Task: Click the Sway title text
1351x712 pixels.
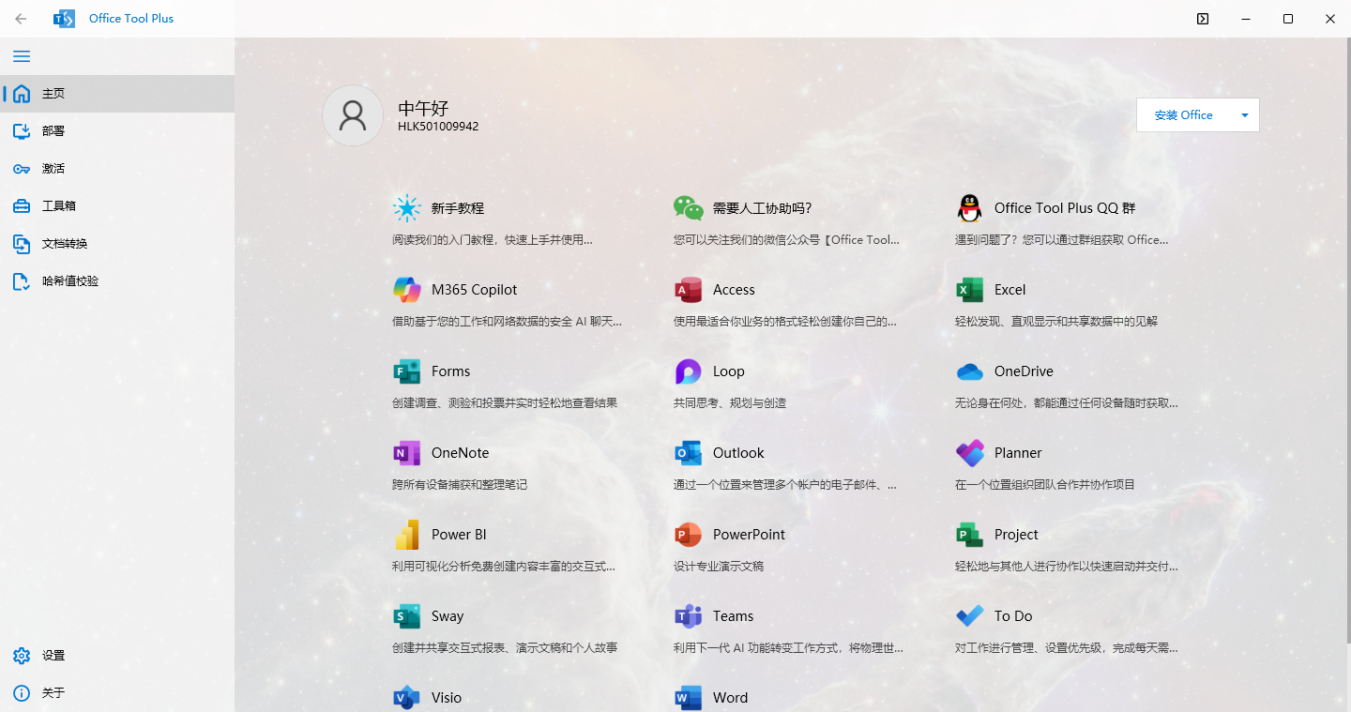Action: point(448,616)
